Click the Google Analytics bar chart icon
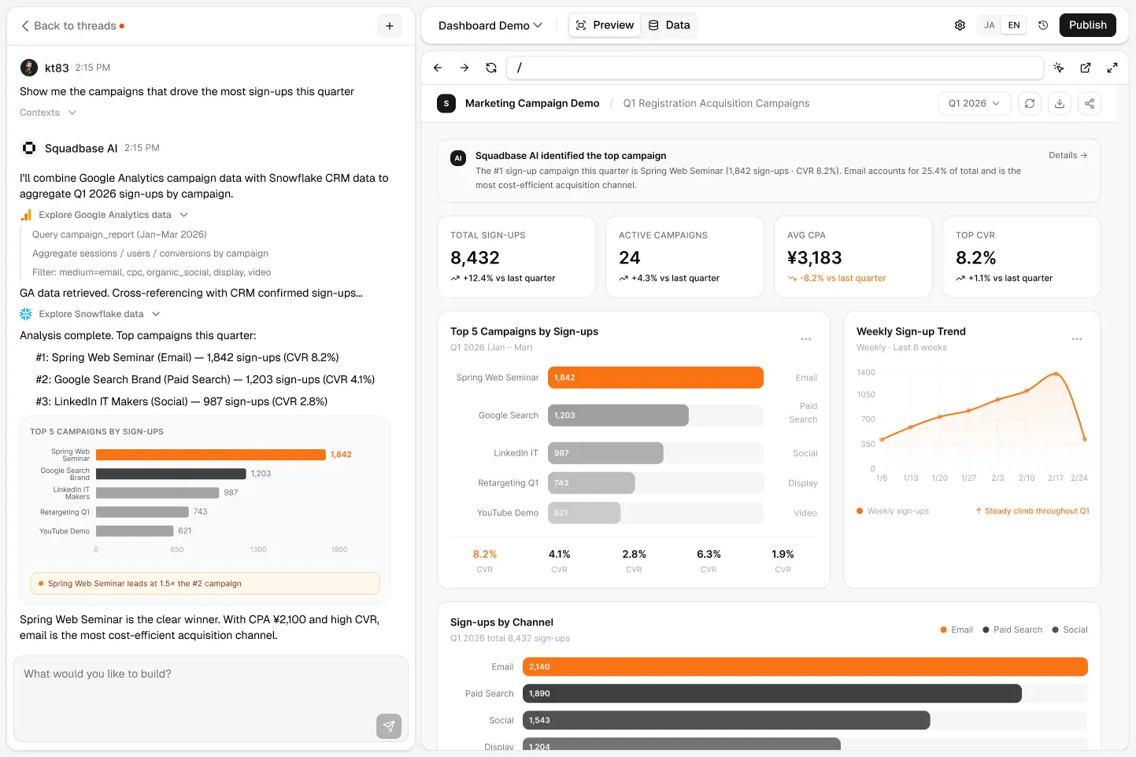Viewport: 1136px width, 757px height. click(26, 215)
